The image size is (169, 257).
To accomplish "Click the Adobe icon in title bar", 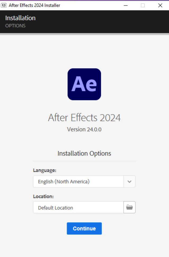I will click(4, 5).
